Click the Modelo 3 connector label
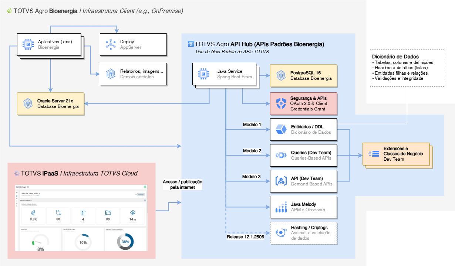Viewport: 455px width, 266px height. coord(252,177)
